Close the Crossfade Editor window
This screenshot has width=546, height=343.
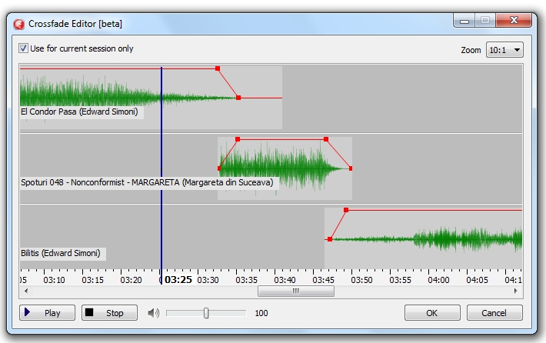tap(514, 20)
